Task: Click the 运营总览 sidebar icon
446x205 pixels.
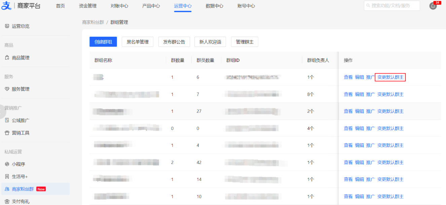Action: click(x=7, y=26)
